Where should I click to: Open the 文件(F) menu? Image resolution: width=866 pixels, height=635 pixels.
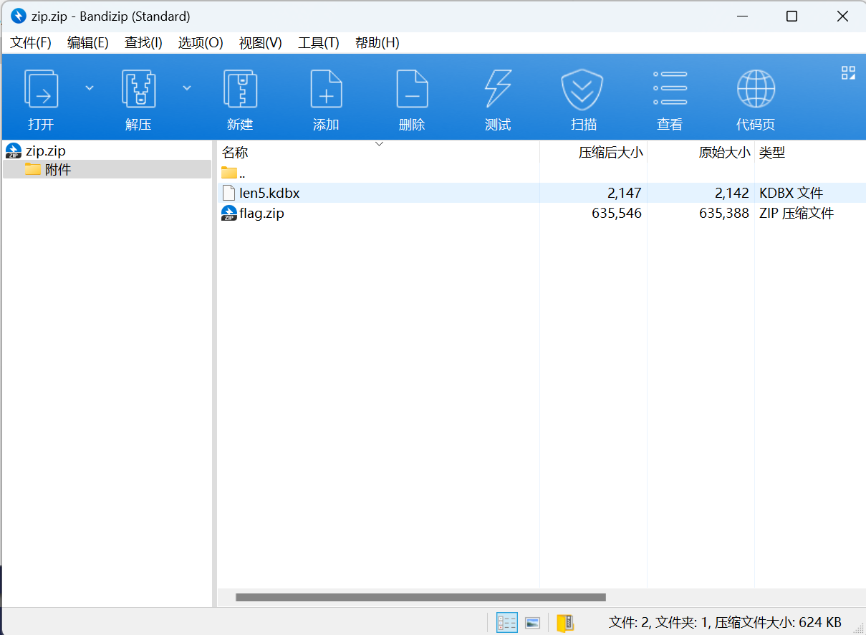pos(31,43)
